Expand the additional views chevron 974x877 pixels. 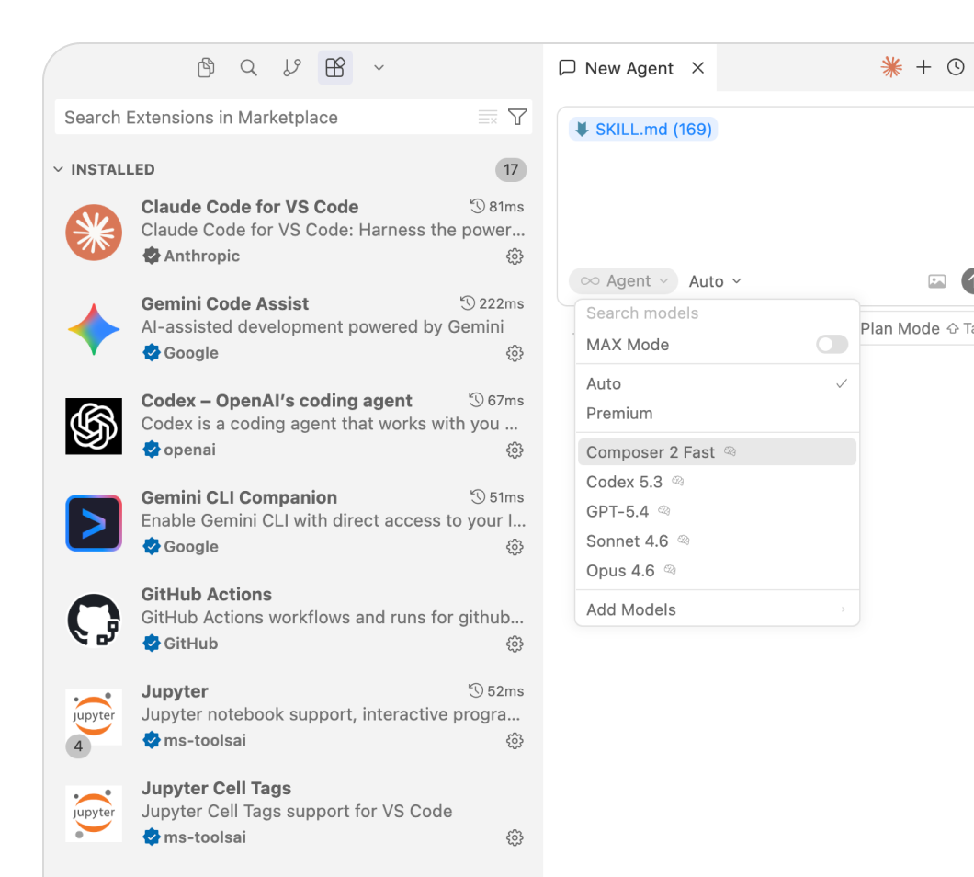pyautogui.click(x=379, y=67)
